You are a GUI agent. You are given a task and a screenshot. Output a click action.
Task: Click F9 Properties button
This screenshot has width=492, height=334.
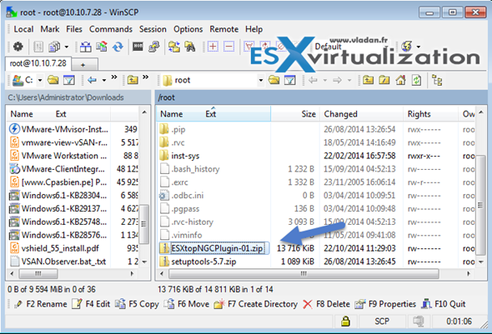385,304
